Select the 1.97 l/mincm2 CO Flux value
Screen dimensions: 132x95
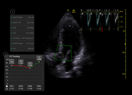(28, 38)
